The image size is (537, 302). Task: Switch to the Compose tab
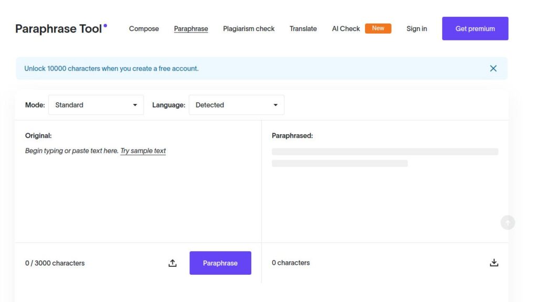(x=144, y=29)
